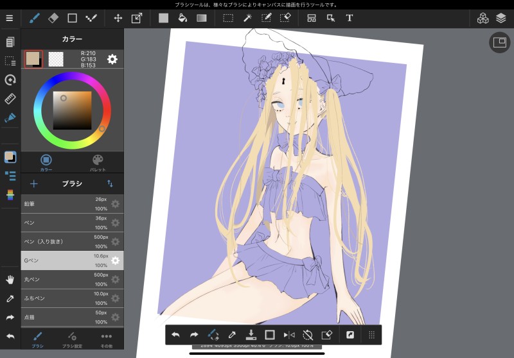Image resolution: width=514 pixels, height=358 pixels.
Task: Click inside the saturation brightness square
Action: tap(72, 110)
